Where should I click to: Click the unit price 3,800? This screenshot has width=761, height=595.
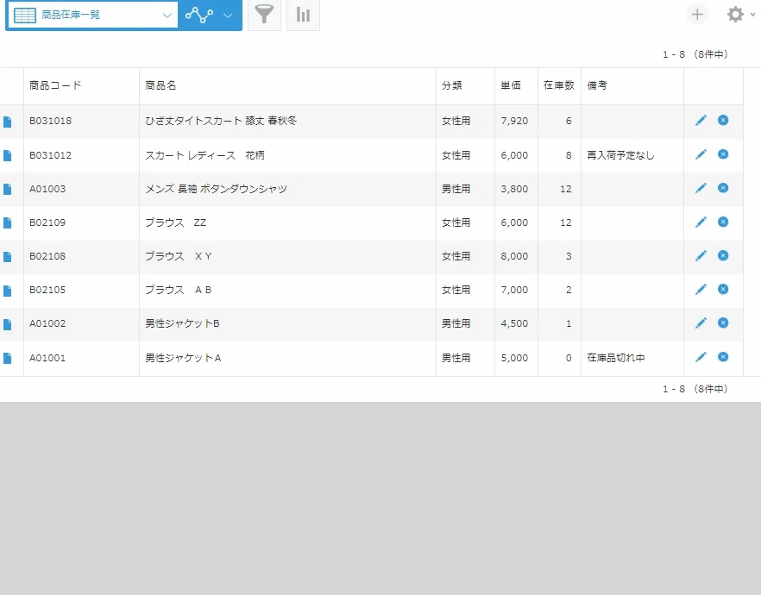pos(514,189)
